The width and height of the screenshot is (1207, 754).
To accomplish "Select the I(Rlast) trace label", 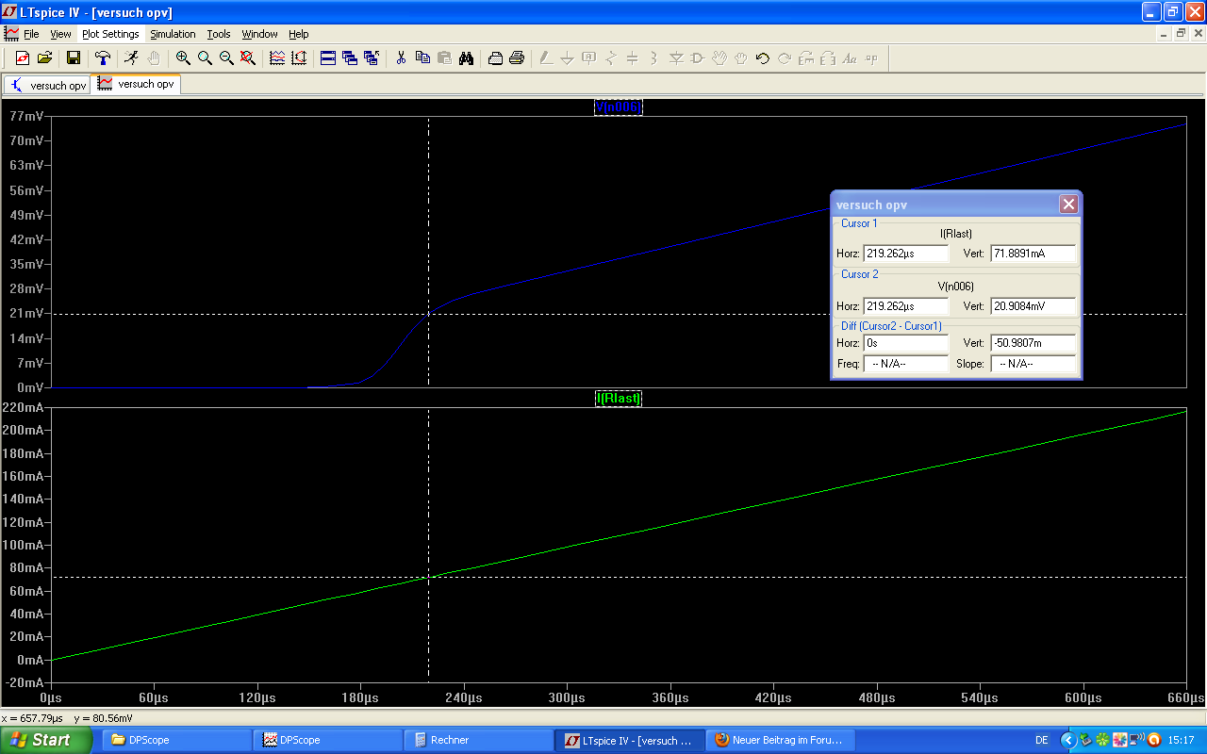I will point(619,399).
